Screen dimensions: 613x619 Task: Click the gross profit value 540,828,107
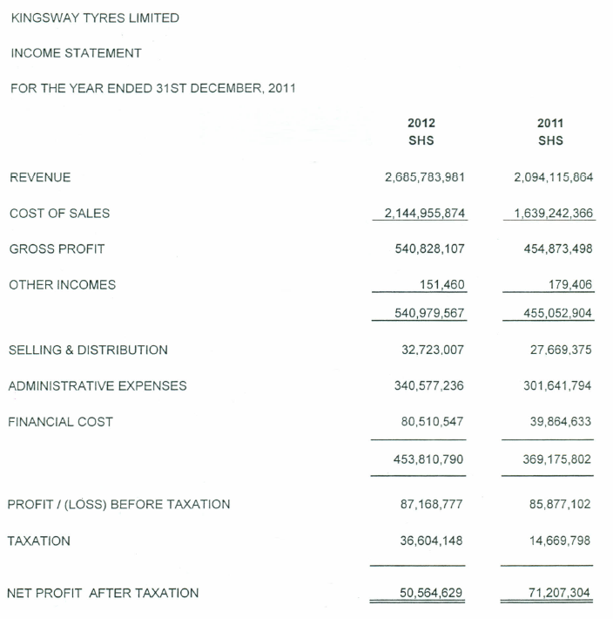click(429, 249)
